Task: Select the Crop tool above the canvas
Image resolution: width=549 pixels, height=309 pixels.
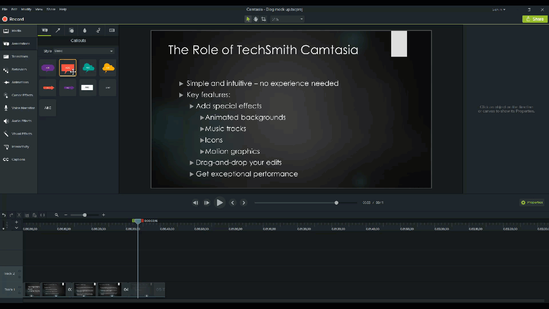Action: [x=263, y=19]
